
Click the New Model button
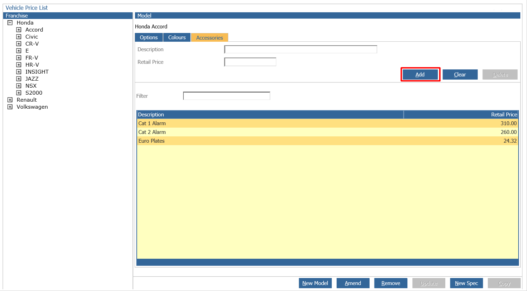315,283
